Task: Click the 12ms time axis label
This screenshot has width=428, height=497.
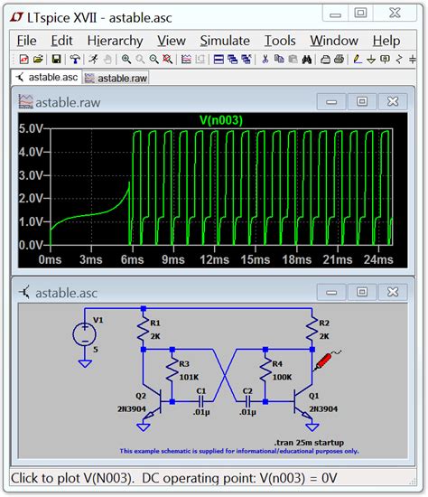Action: 215,259
